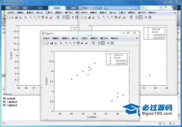This screenshot has width=182, height=127.
Task: Select the 纯净数据 item in the left panel
Action: click(x=11, y=99)
